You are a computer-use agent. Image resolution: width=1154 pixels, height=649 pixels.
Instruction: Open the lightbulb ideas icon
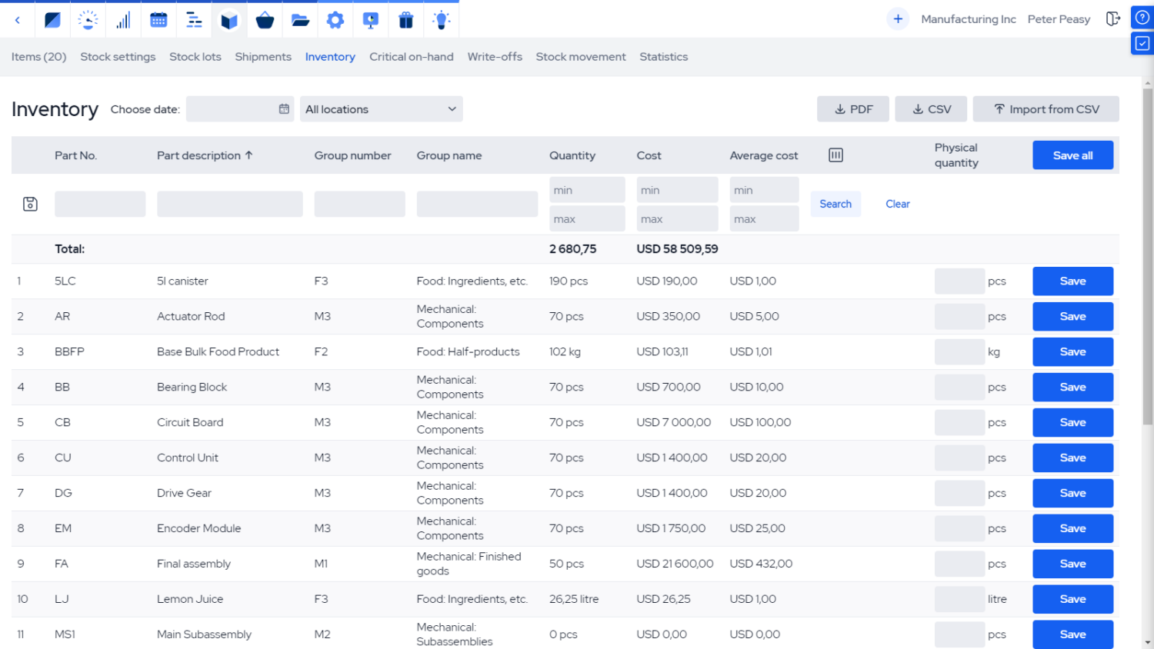pos(441,19)
